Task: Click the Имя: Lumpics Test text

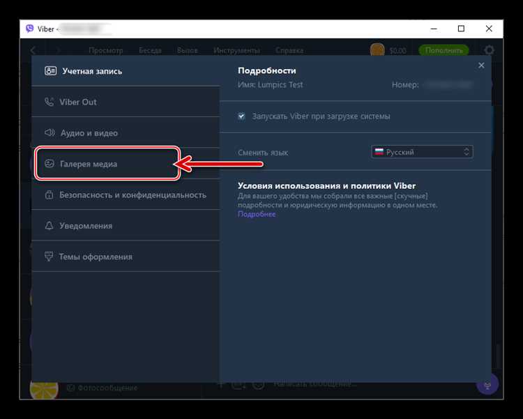Action: pyautogui.click(x=270, y=85)
